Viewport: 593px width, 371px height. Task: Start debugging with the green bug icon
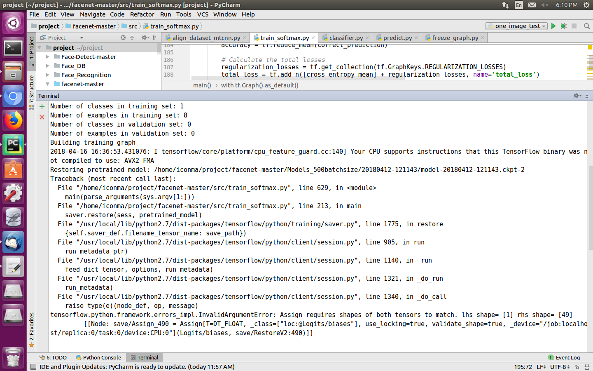point(564,26)
